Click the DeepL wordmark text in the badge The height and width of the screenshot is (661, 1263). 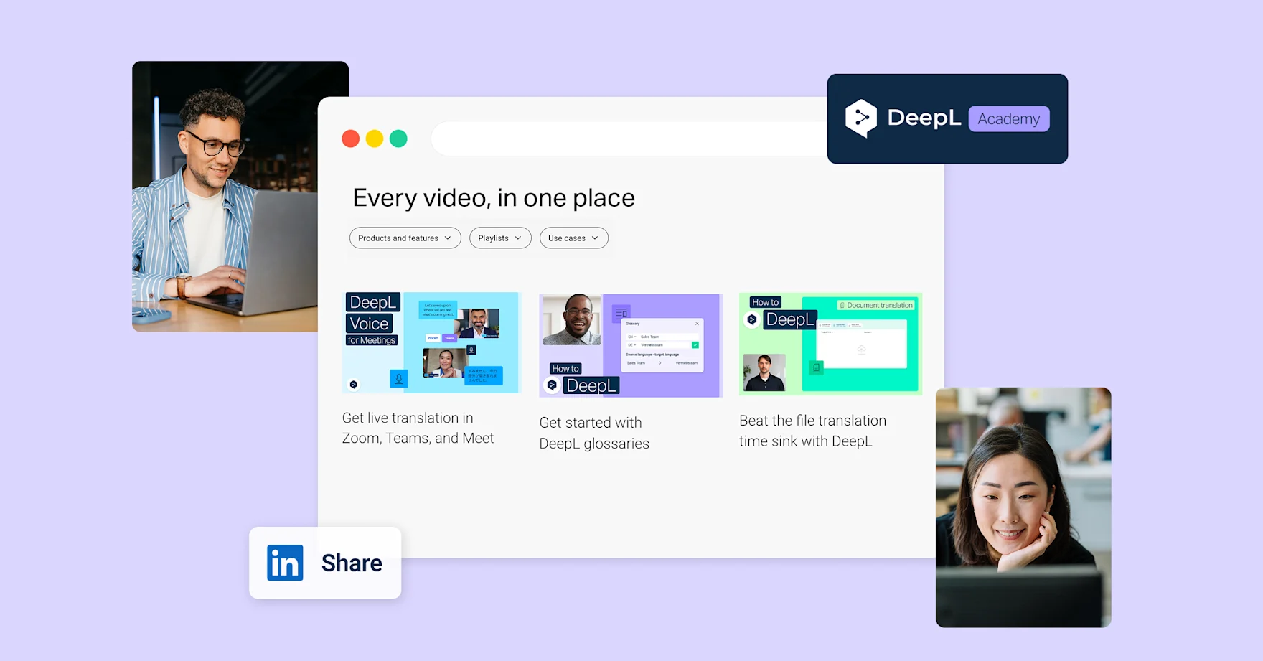(924, 118)
